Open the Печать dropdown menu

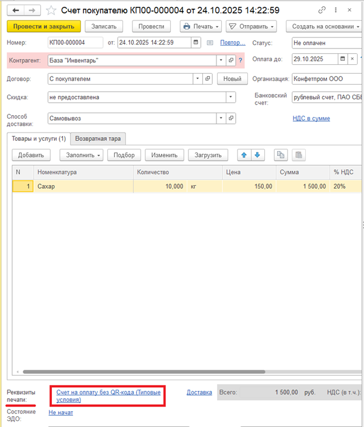[201, 26]
